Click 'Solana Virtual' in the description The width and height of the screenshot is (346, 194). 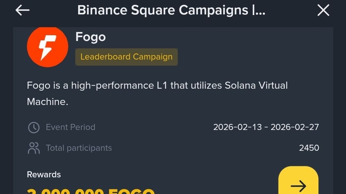pos(256,86)
